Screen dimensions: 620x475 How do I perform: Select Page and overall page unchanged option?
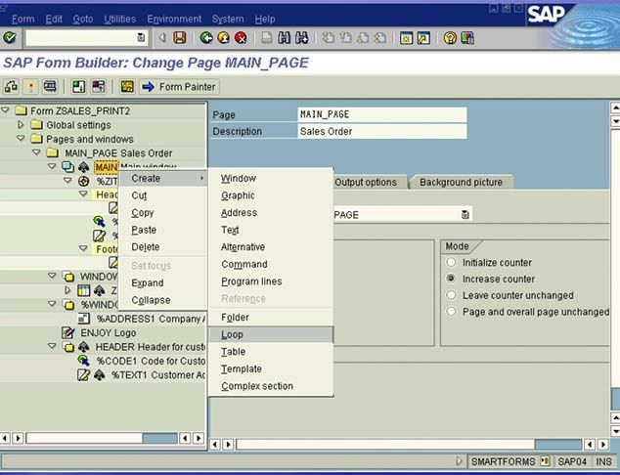[x=451, y=312]
